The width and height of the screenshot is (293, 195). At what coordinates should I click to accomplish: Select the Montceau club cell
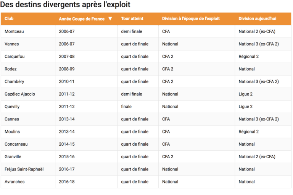coord(14,31)
